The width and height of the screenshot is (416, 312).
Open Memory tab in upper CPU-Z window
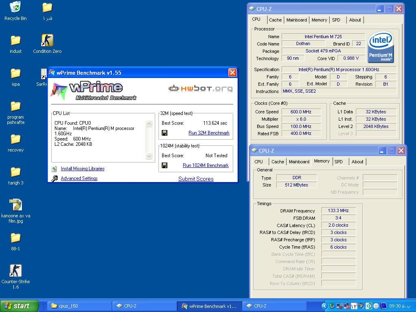(x=319, y=20)
